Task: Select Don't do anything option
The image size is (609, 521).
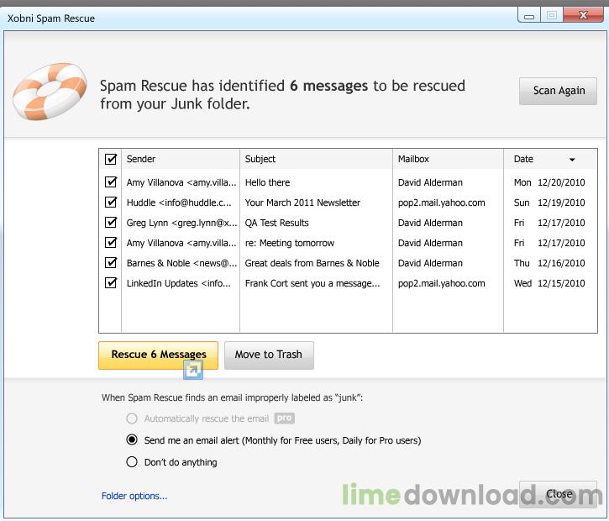Action: [132, 462]
